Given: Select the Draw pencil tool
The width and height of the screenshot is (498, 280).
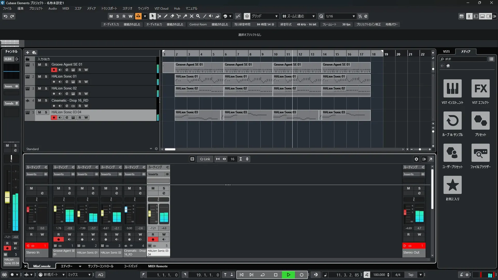Looking at the screenshot, I should click(x=166, y=16).
